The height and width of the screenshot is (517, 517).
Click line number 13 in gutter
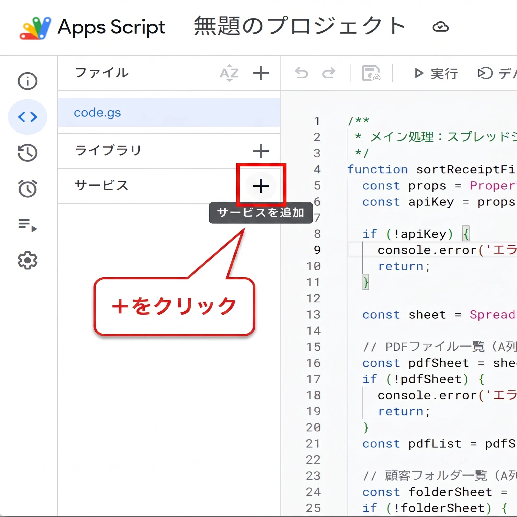[313, 315]
